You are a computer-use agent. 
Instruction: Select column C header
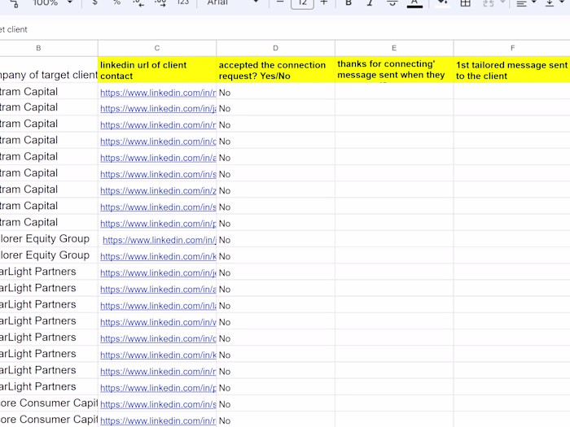[157, 48]
